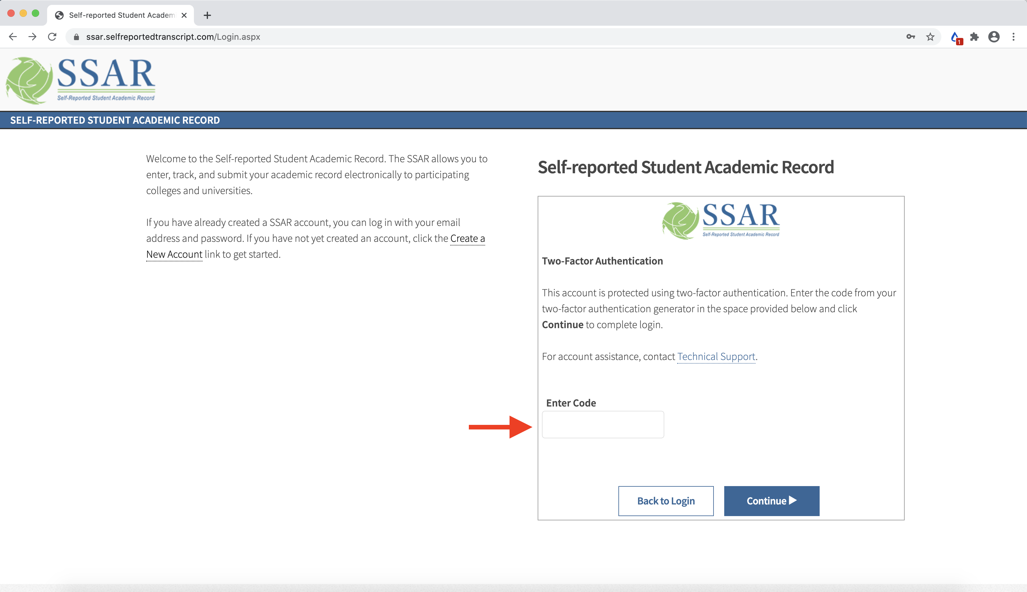View site info via the lock icon
Screen dimensions: 1027x592
[76, 37]
